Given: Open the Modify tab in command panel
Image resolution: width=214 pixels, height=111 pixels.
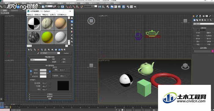Looking at the screenshot, I should 197,16.
